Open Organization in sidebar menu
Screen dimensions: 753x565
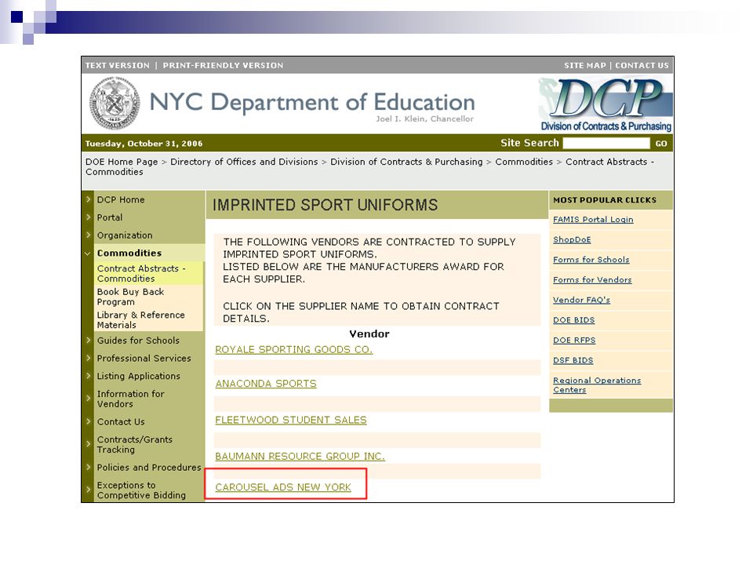tap(125, 235)
